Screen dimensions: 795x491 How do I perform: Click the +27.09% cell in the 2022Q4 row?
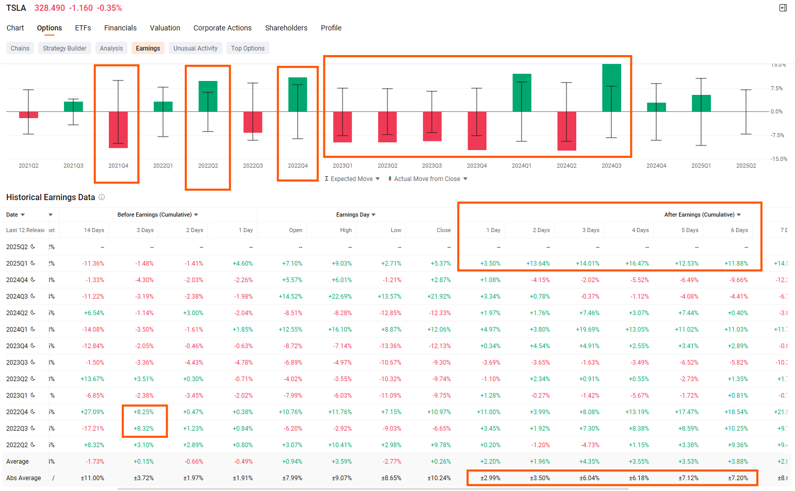[x=92, y=412]
